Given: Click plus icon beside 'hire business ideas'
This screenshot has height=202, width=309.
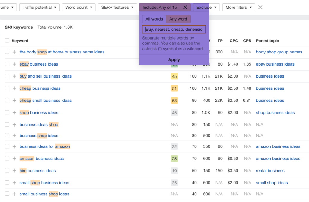Looking at the screenshot, I should tap(14, 171).
